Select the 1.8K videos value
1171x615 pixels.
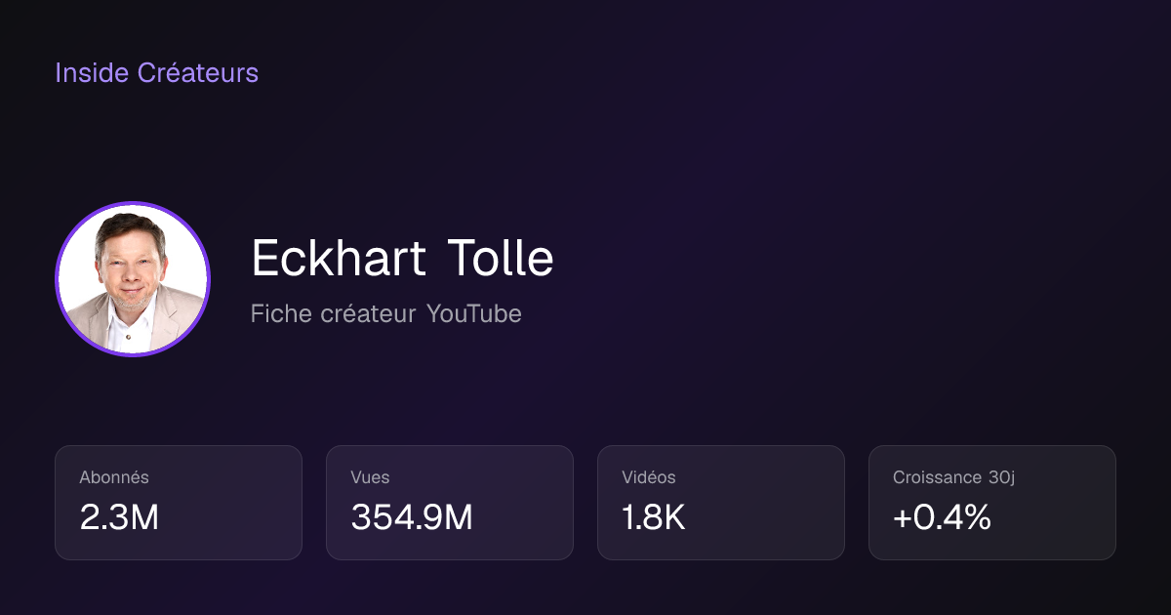tap(654, 518)
